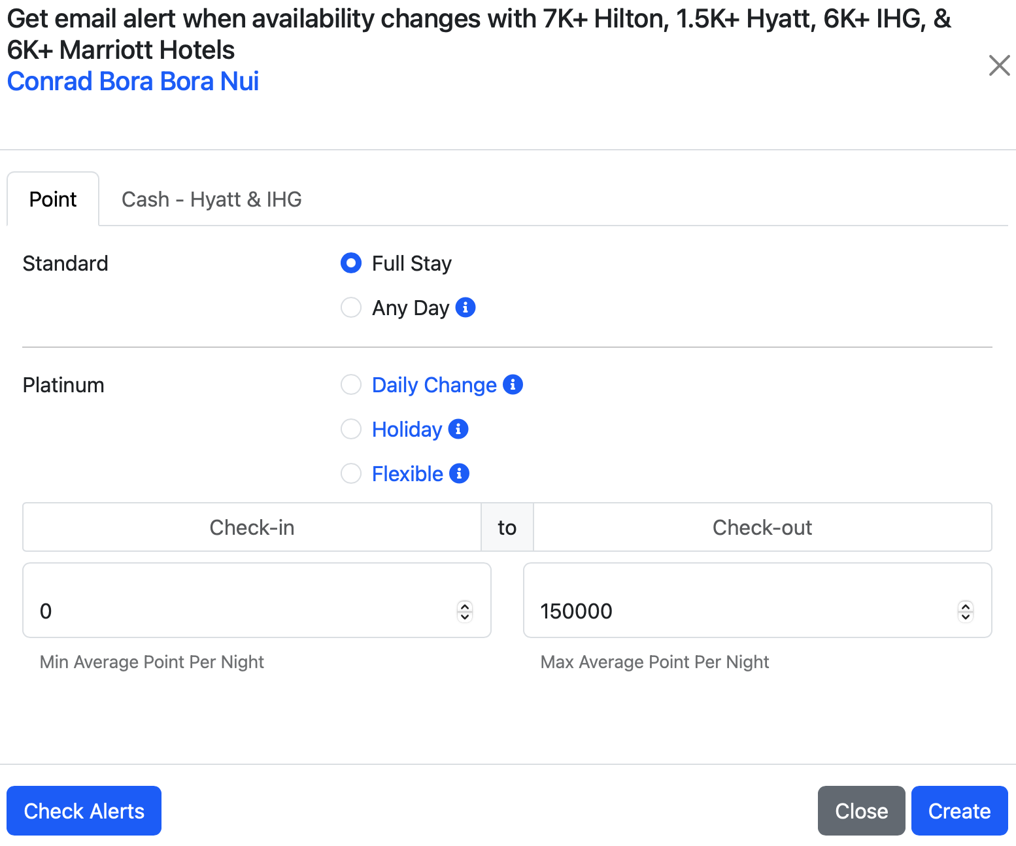
Task: Click the Full Stay label text
Action: pyautogui.click(x=411, y=263)
